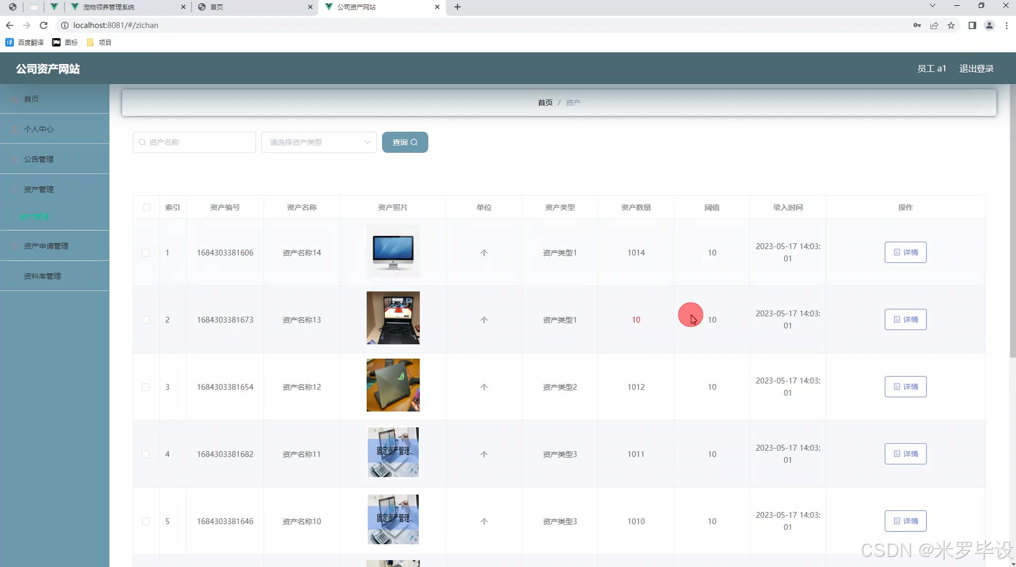
Task: Go forward with the browser forward arrow
Action: (x=26, y=25)
